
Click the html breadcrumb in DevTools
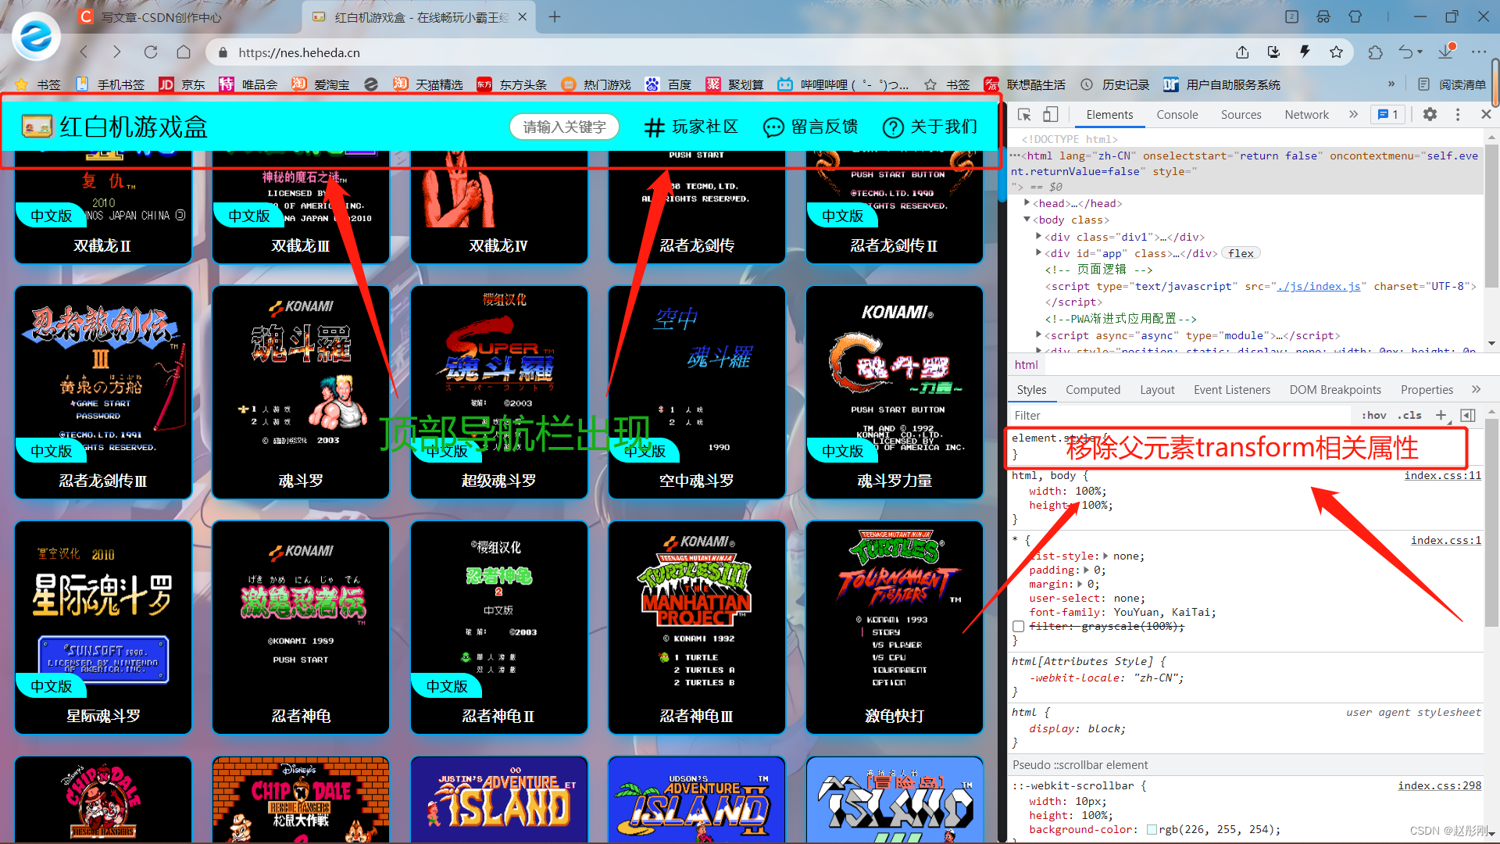(x=1026, y=365)
